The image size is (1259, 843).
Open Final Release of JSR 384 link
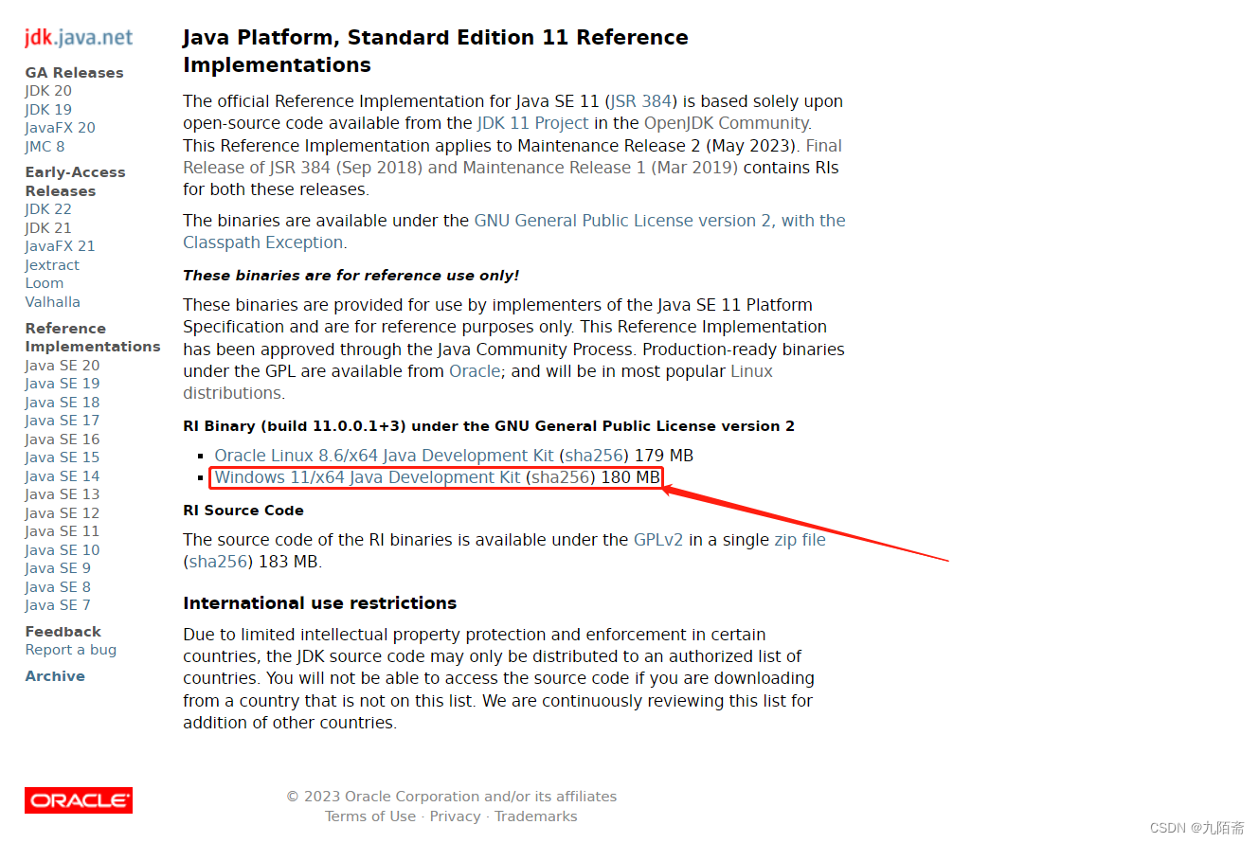point(513,156)
